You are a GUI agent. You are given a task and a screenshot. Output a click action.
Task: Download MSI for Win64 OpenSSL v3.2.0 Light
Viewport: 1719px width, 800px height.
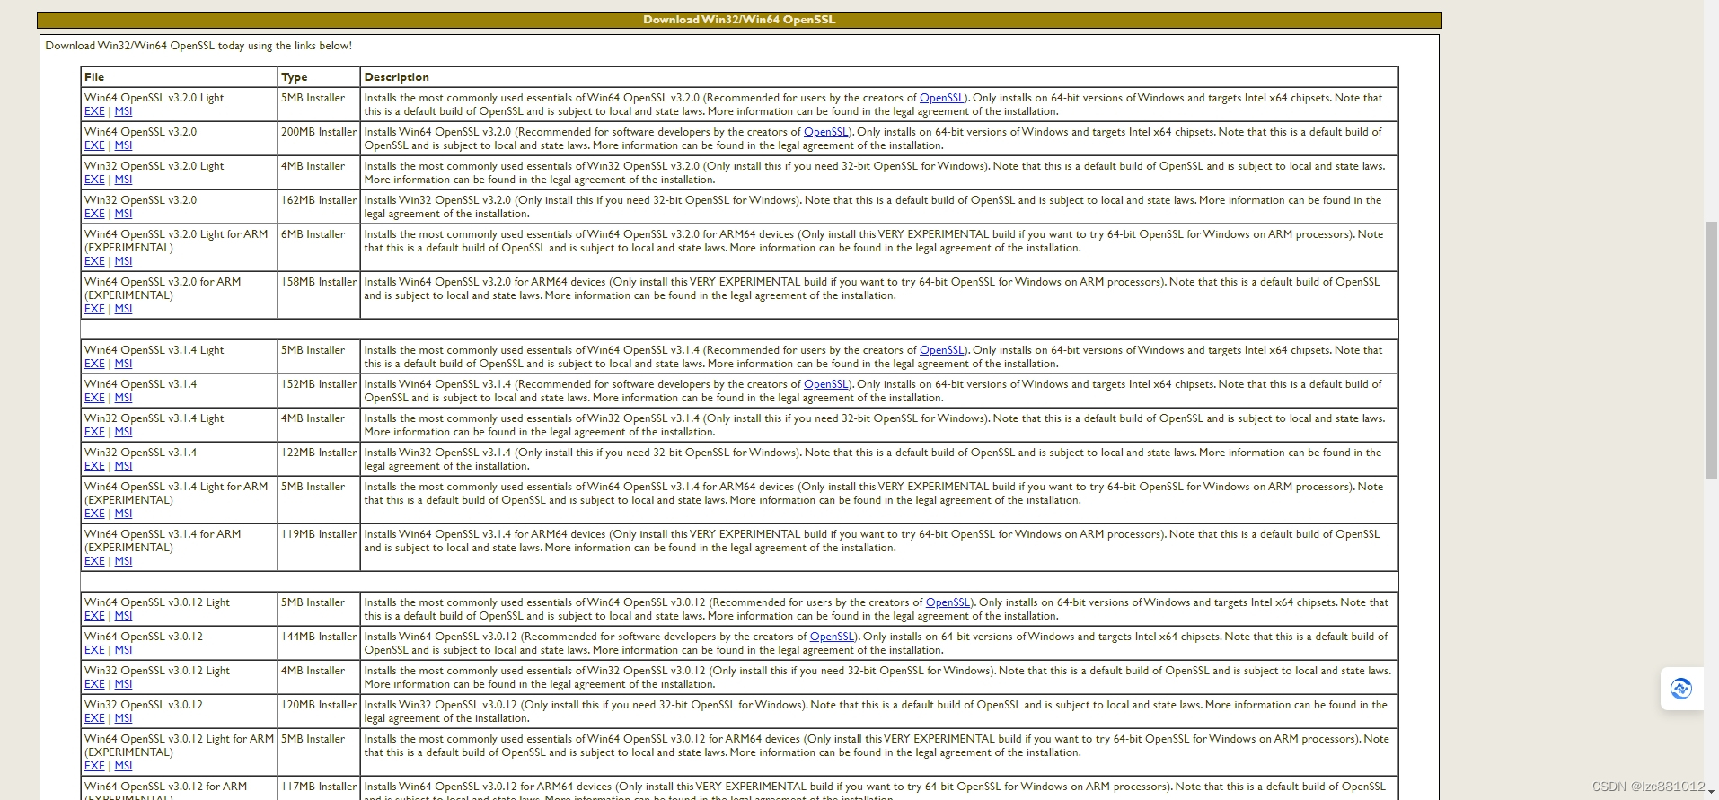pyautogui.click(x=123, y=111)
